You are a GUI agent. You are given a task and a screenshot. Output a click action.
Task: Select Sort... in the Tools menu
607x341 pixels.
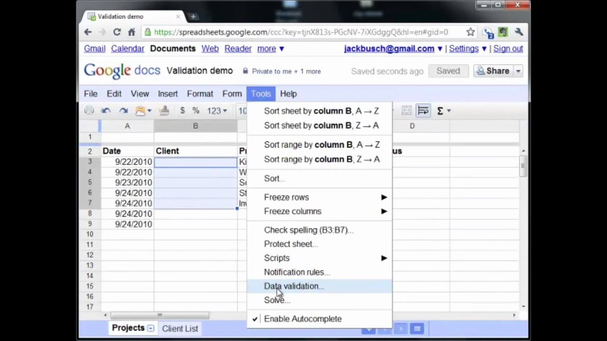(x=320, y=179)
